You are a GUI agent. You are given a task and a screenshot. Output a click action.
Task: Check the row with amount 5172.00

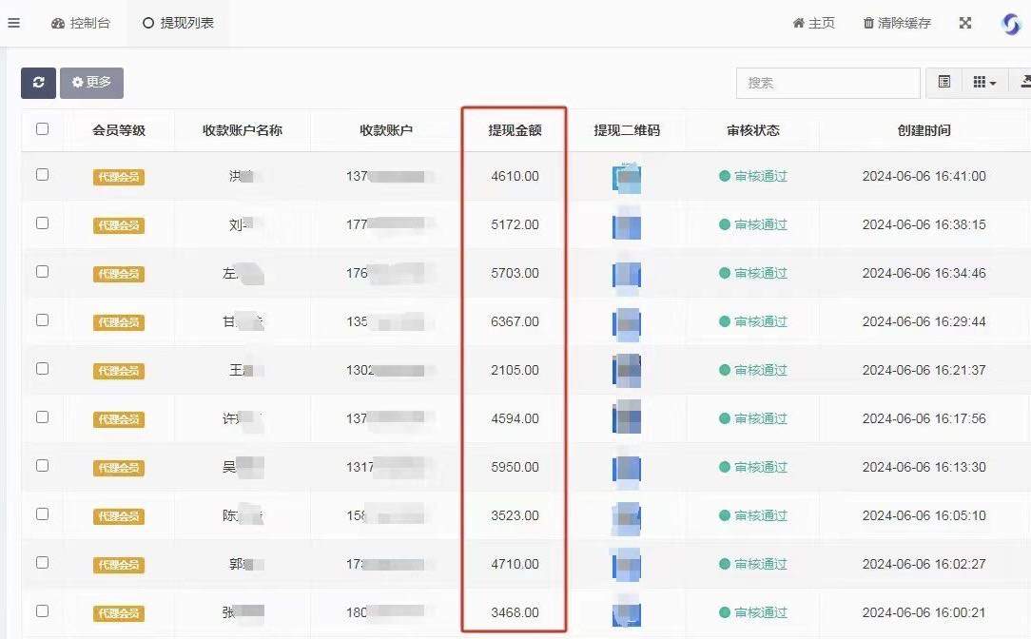(42, 223)
